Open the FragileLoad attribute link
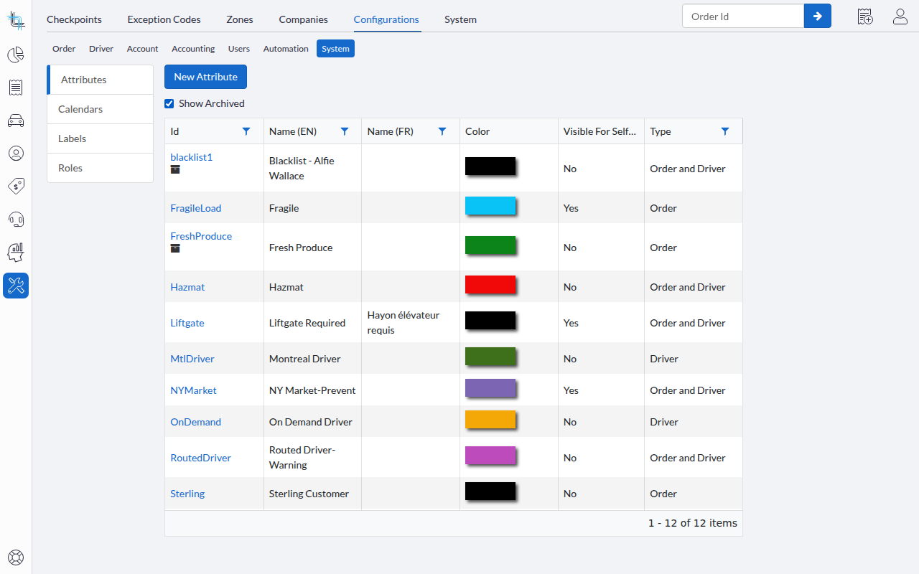Screen dimensions: 919x574 click(x=195, y=208)
